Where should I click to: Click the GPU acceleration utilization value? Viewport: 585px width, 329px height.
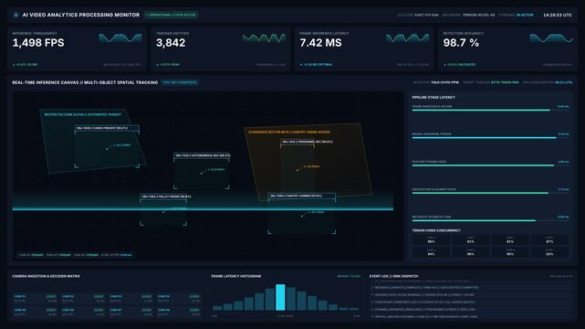563,82
